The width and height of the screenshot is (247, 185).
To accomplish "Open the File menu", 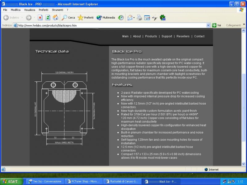I will click(5, 10).
